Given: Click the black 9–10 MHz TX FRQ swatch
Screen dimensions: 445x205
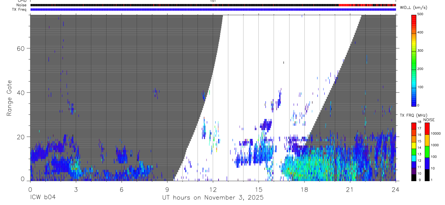Looking at the screenshot, I should click(x=414, y=177).
